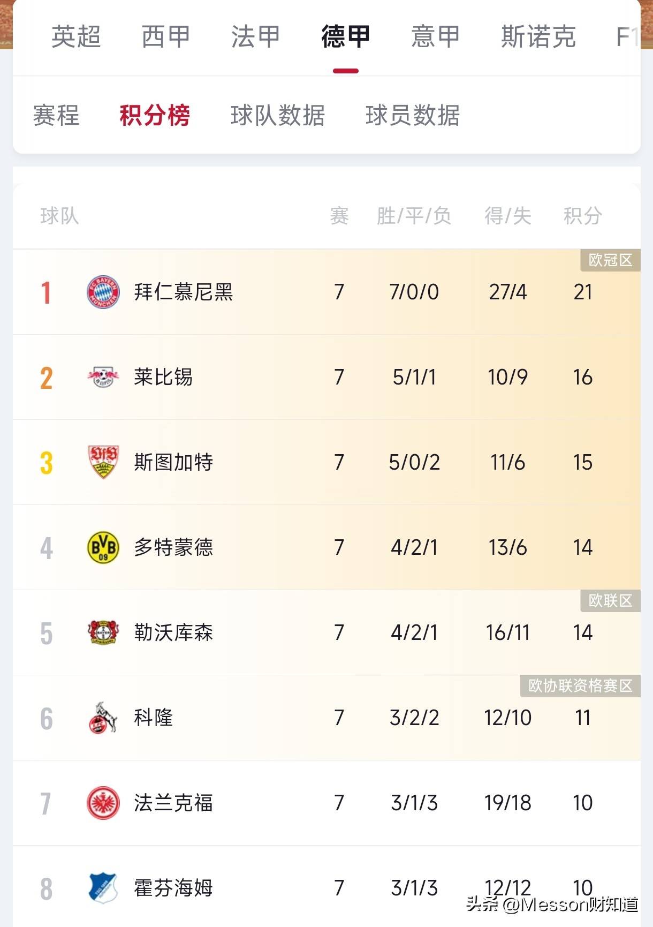Tap the 积分 column header
The height and width of the screenshot is (927, 653).
[583, 216]
